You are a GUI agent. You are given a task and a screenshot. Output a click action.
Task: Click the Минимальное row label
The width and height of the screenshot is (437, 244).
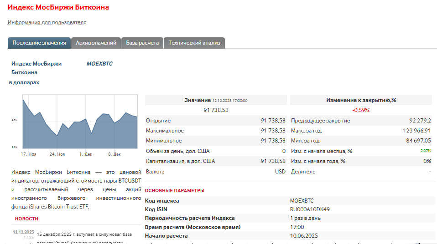pos(164,141)
